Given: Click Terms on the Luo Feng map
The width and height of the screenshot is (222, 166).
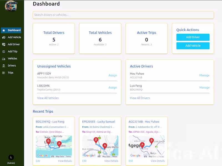Looking at the screenshot, I should click(68, 157).
